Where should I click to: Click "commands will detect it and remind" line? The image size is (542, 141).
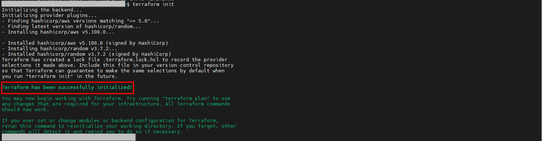(92, 132)
